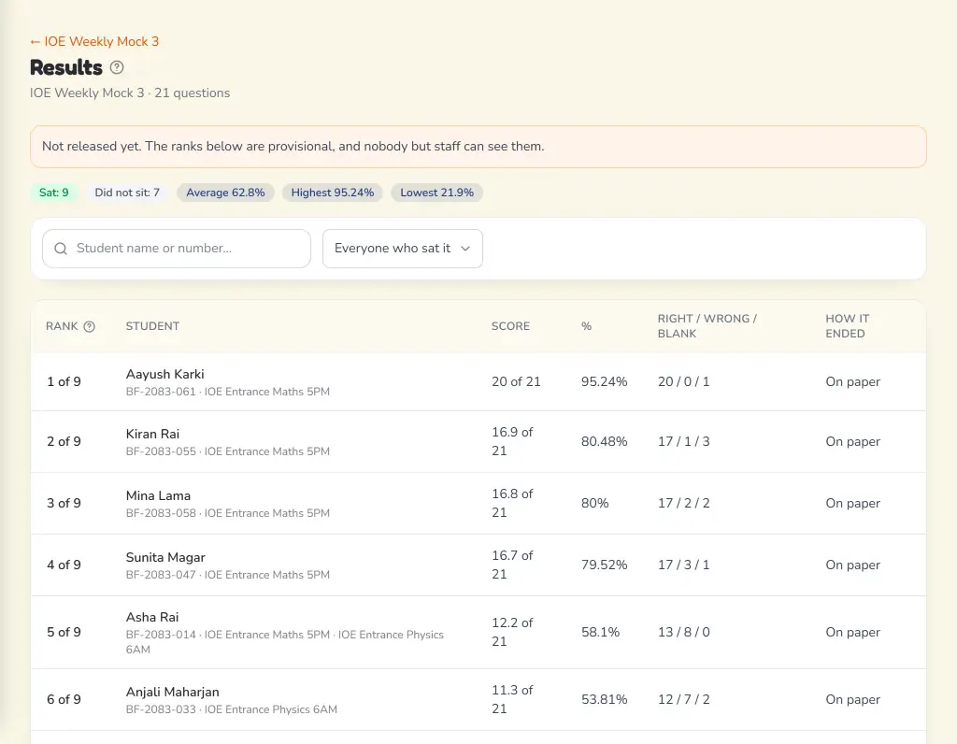Viewport: 957px width, 744px height.
Task: Select student Kiran Rai
Action: click(x=152, y=434)
